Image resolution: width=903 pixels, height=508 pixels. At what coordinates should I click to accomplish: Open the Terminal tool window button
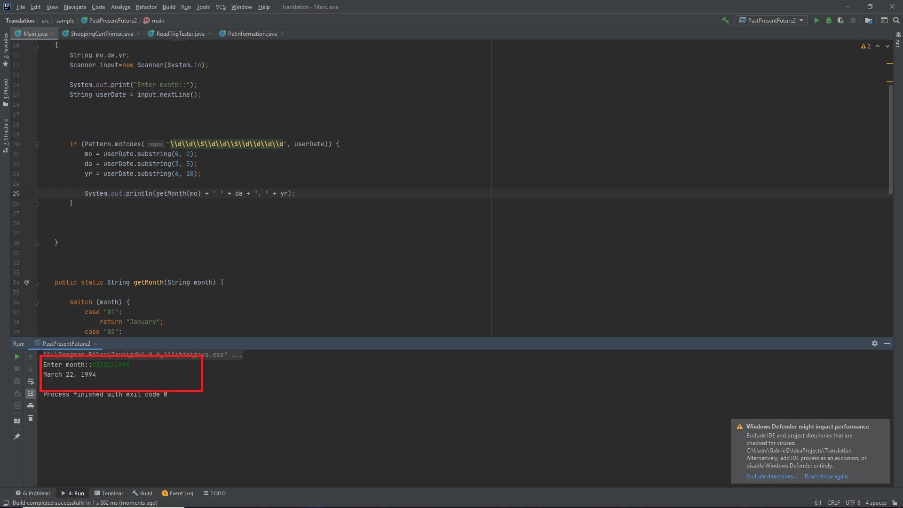109,493
